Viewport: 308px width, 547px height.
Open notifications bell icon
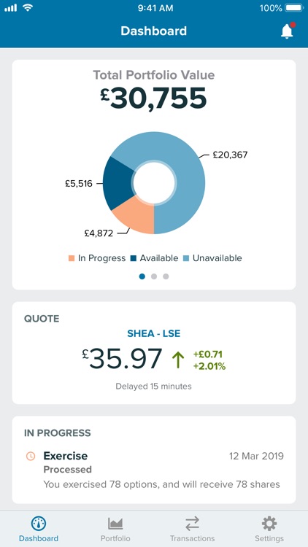tap(288, 31)
